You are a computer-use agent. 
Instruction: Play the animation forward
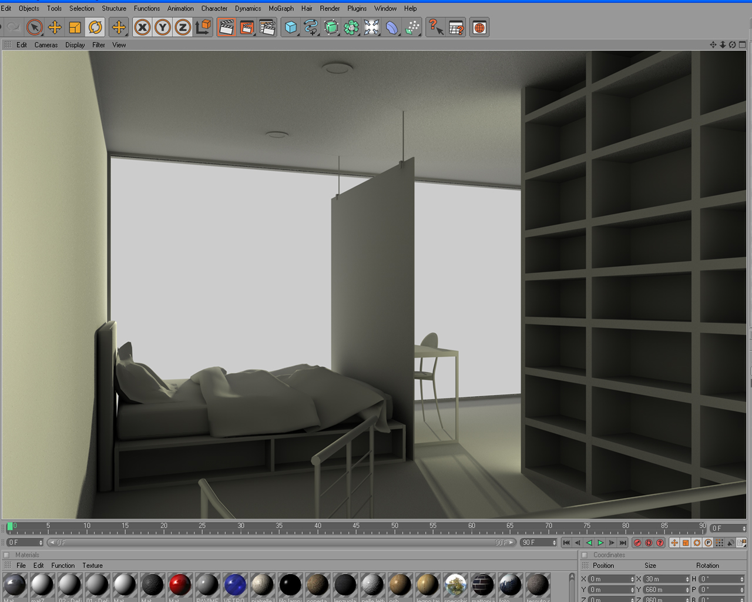600,543
